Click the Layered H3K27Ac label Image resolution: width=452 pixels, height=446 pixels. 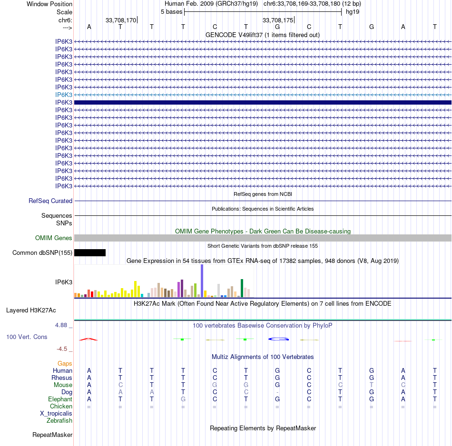tap(31, 310)
